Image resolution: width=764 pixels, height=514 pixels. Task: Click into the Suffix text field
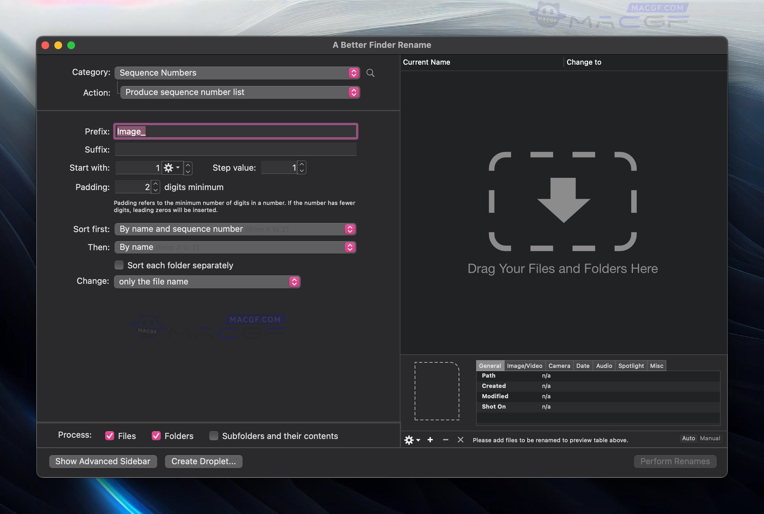pos(235,149)
